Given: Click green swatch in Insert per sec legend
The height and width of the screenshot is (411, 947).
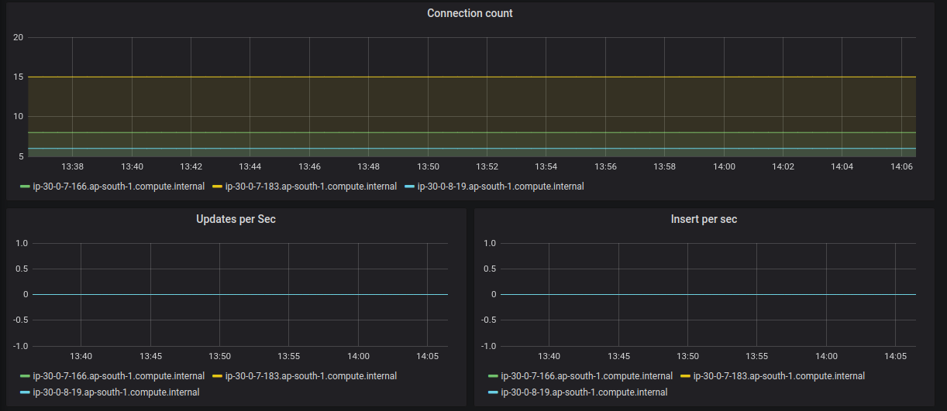Looking at the screenshot, I should 493,376.
